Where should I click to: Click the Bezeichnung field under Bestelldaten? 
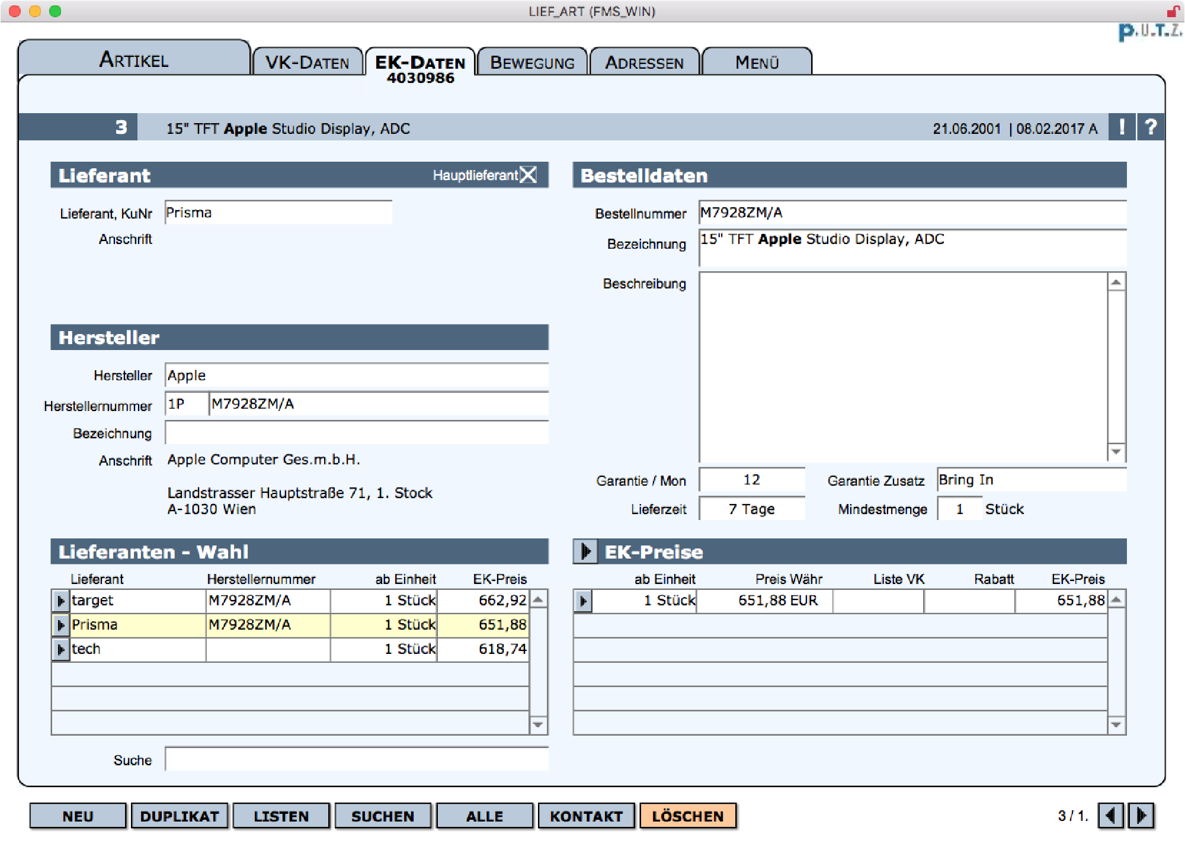[x=912, y=248]
